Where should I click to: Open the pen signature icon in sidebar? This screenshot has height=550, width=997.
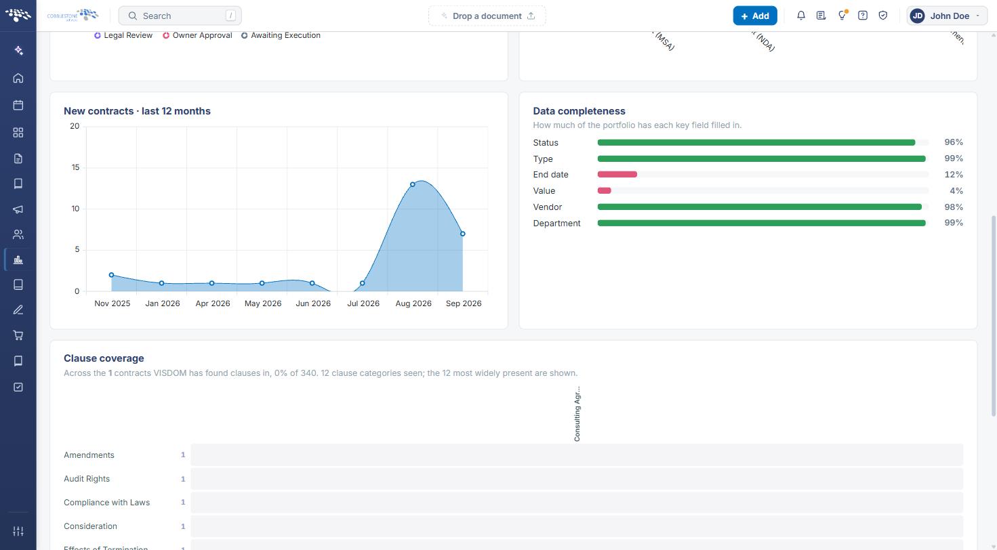(18, 310)
